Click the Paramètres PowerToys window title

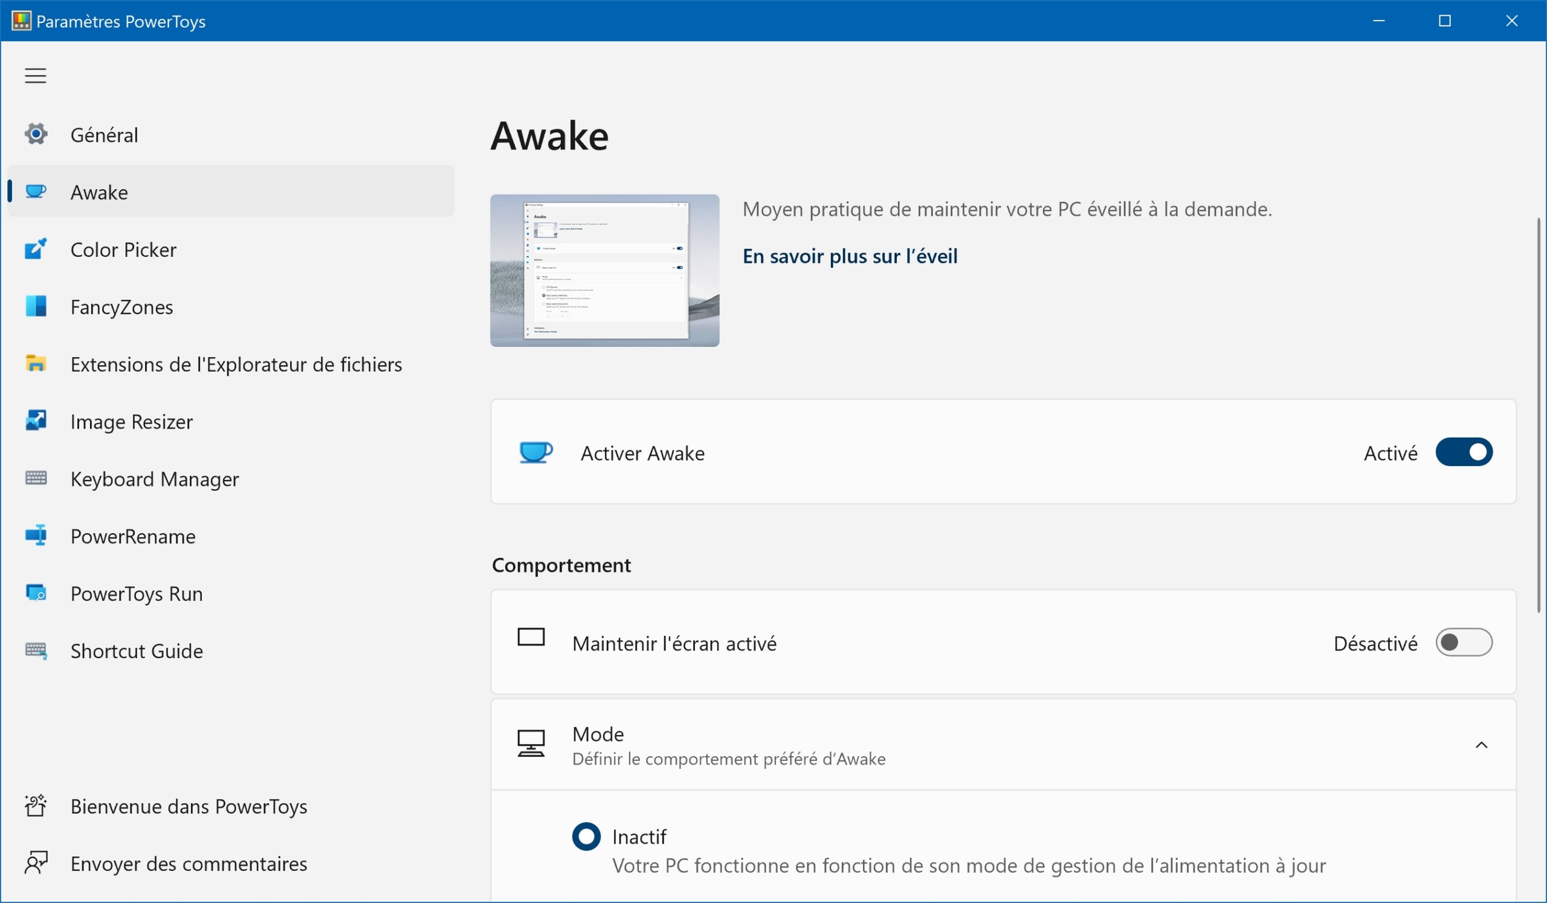[121, 22]
